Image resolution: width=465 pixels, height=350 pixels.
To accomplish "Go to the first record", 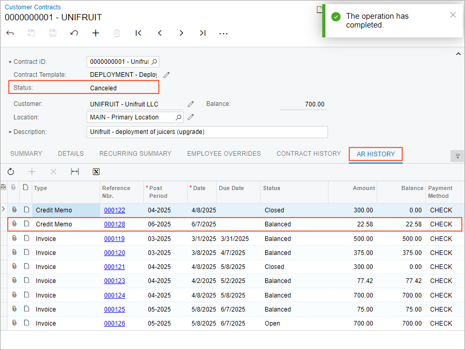I will click(x=138, y=33).
